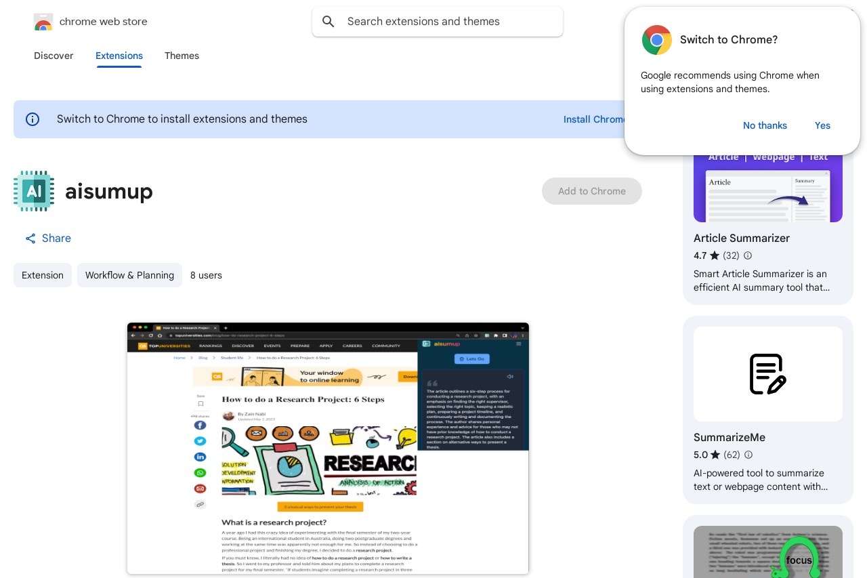
Task: Focus the Search extensions and themes field
Action: pos(438,22)
